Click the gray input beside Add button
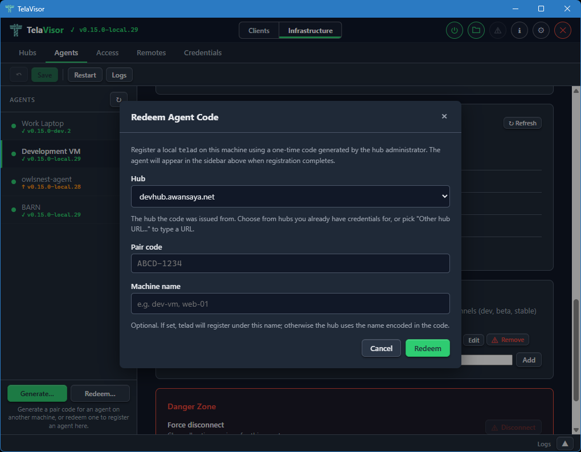This screenshot has height=452, width=581. click(x=486, y=360)
